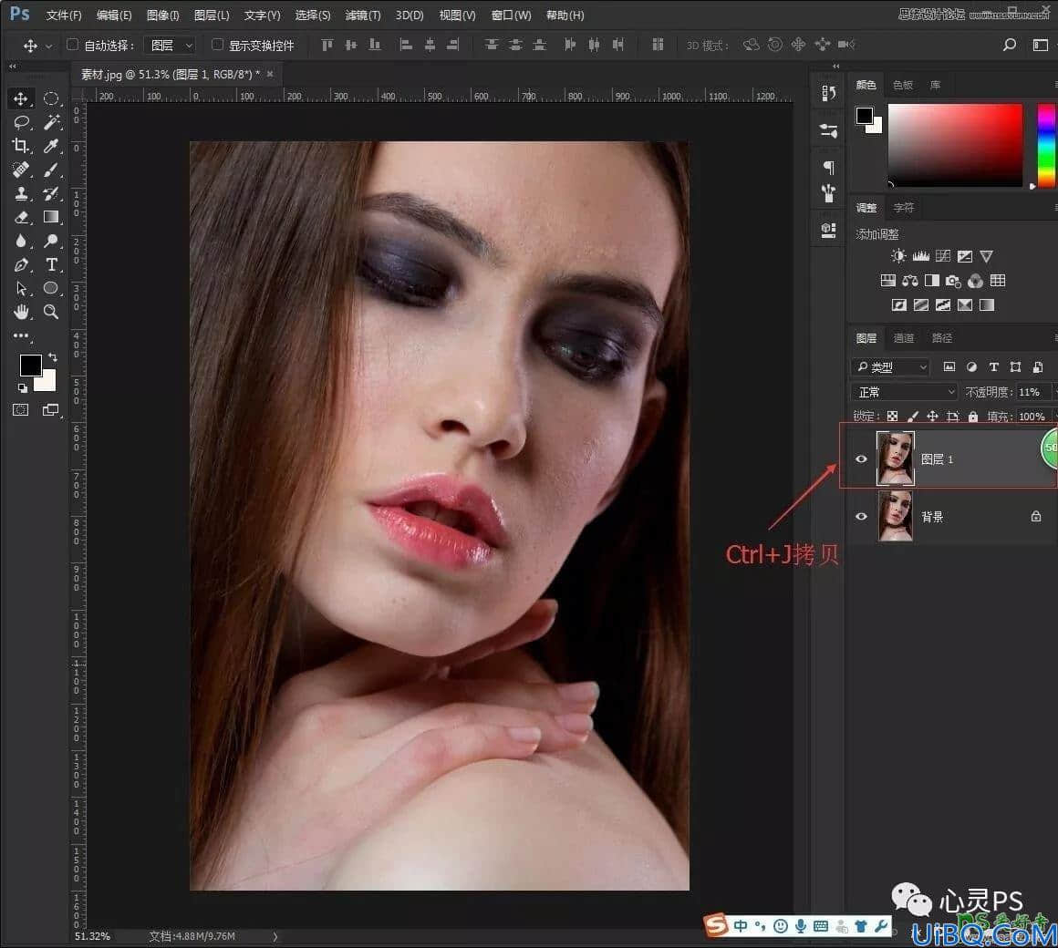
Task: Hide the 图层 1 layer
Action: pos(861,459)
